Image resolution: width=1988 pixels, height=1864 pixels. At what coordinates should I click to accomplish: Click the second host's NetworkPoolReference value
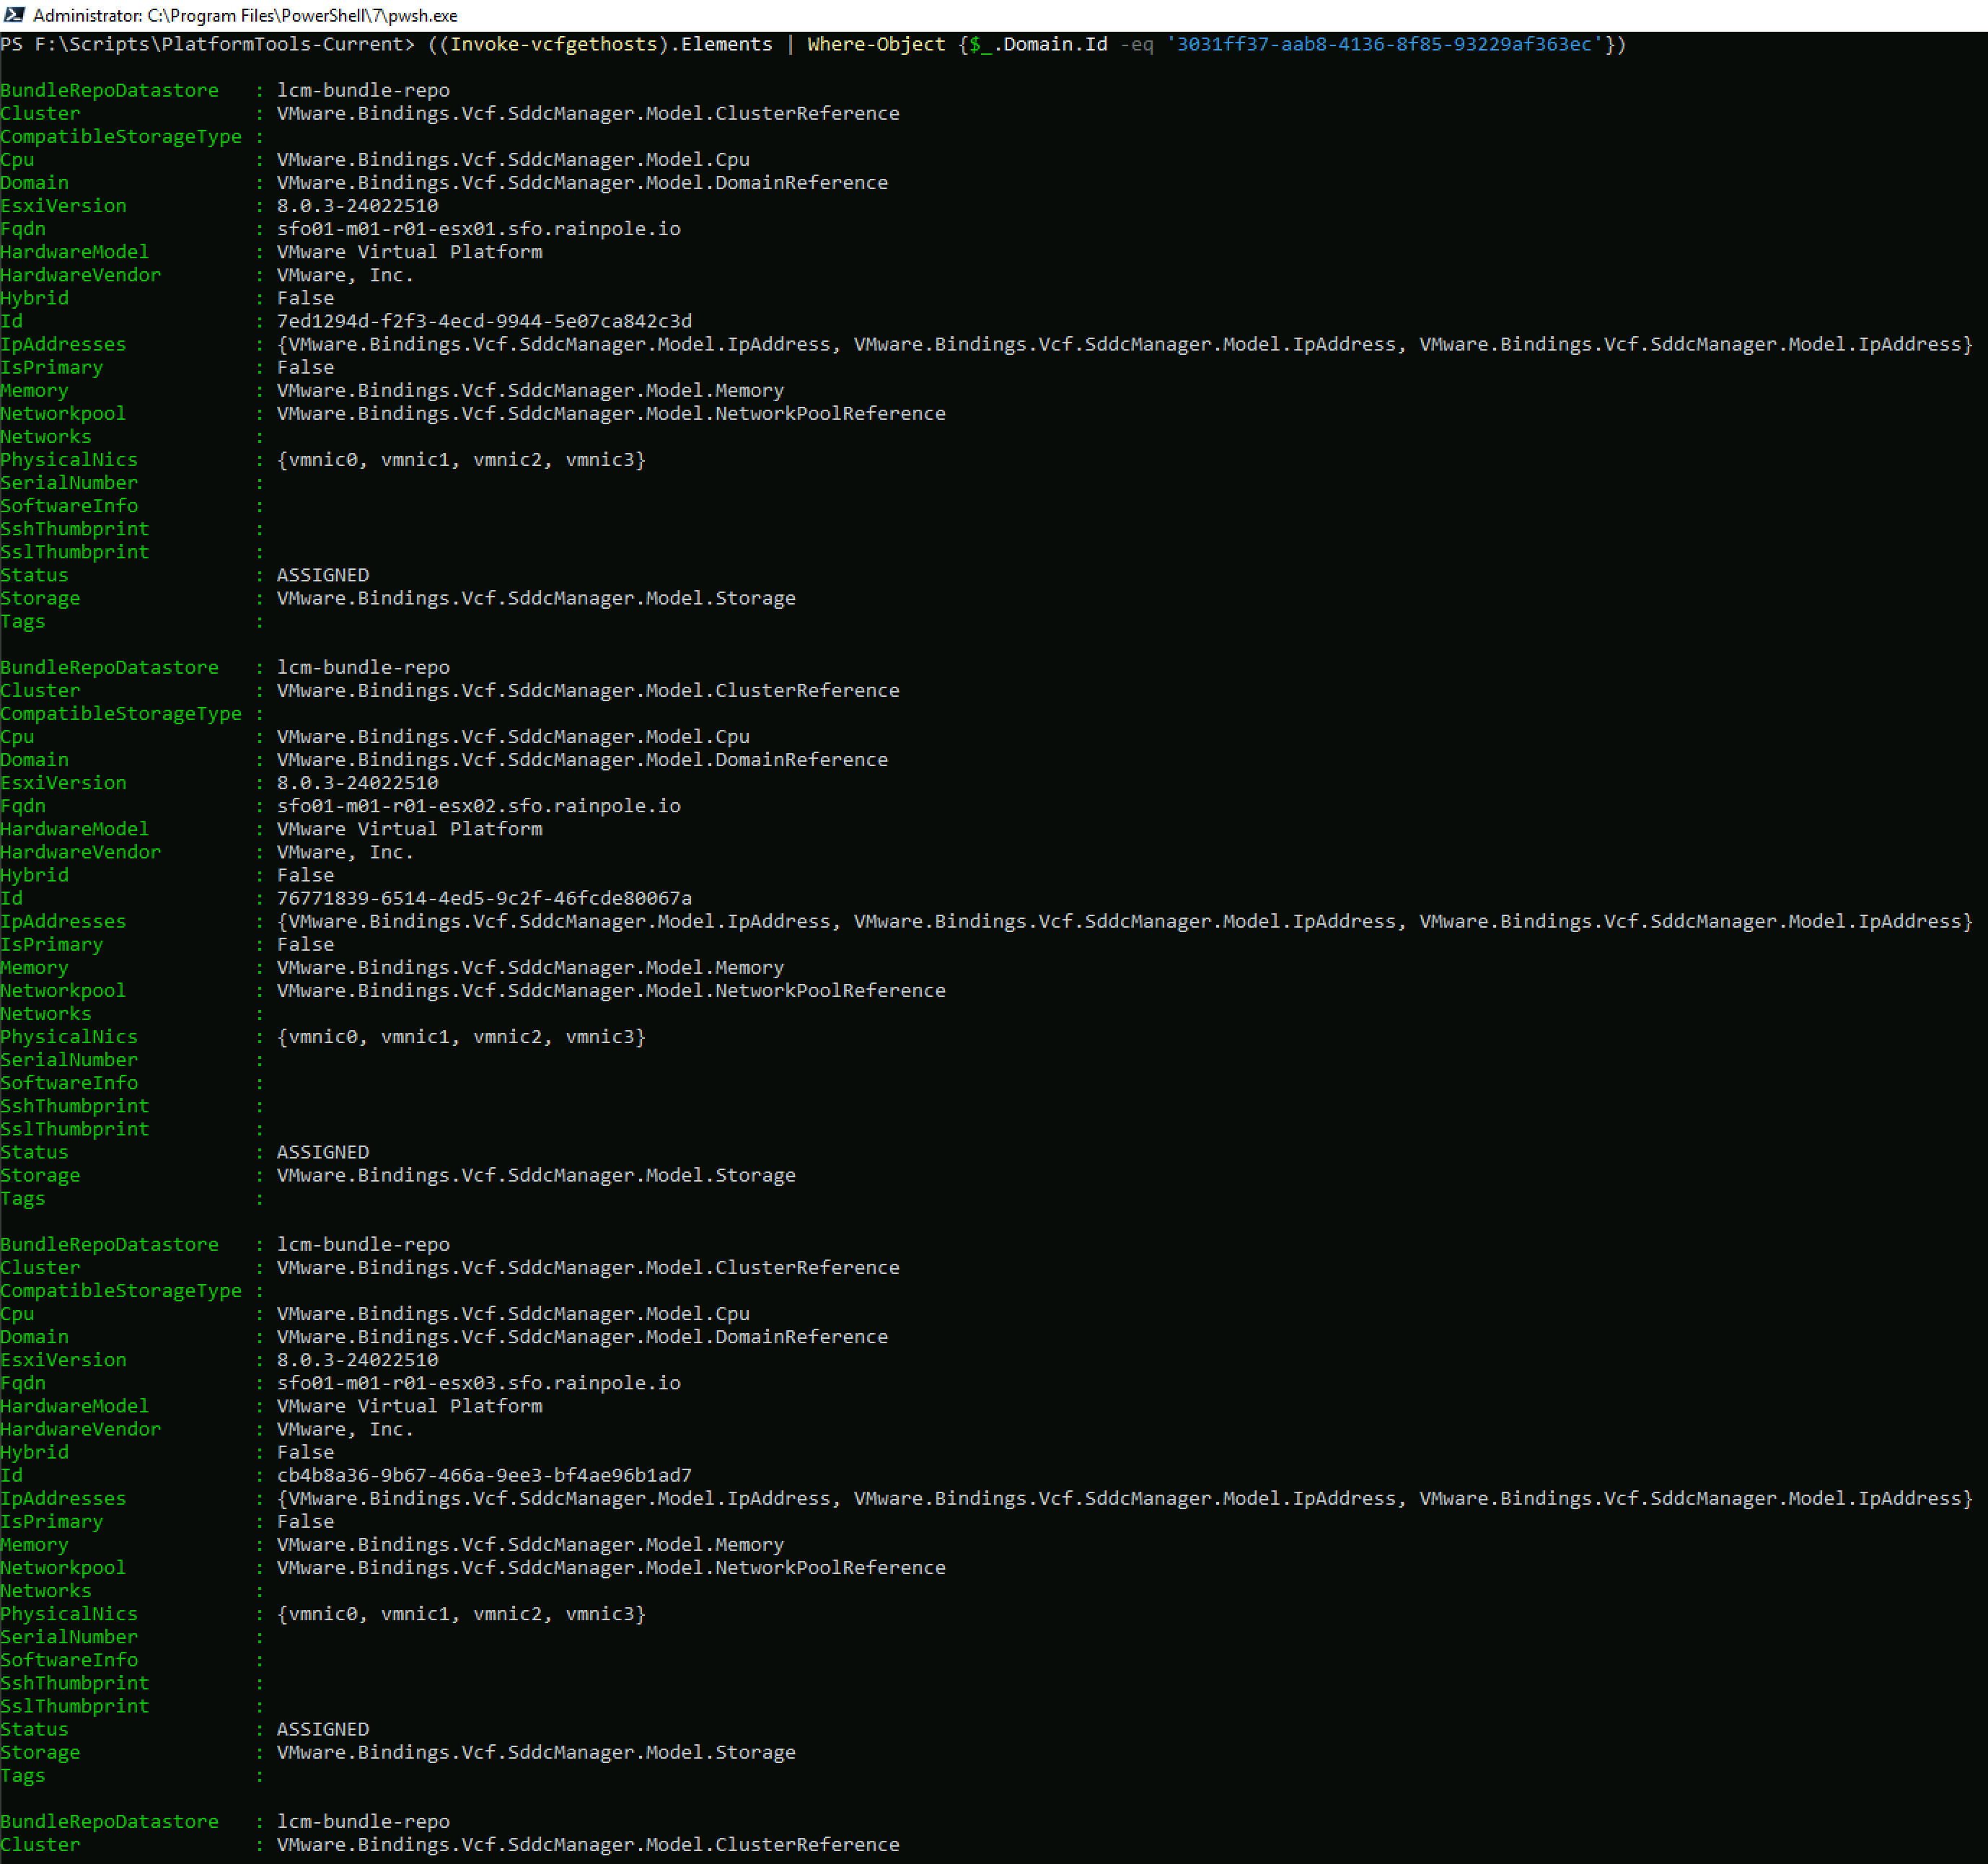(611, 991)
